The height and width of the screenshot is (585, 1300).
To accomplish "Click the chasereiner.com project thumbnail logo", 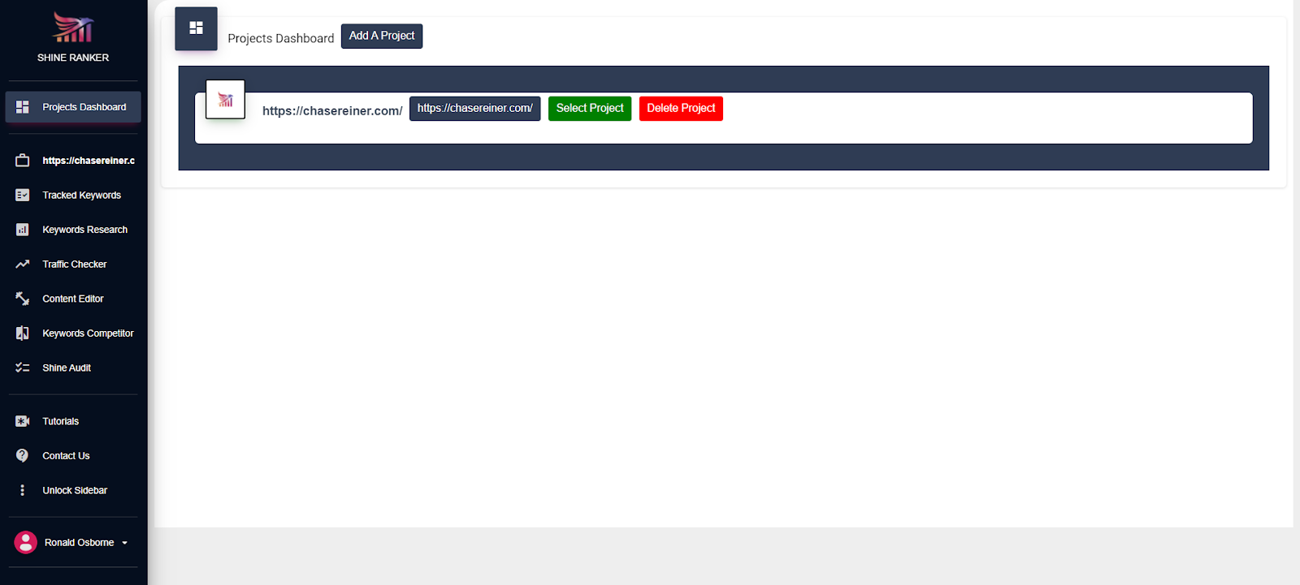I will (x=225, y=100).
